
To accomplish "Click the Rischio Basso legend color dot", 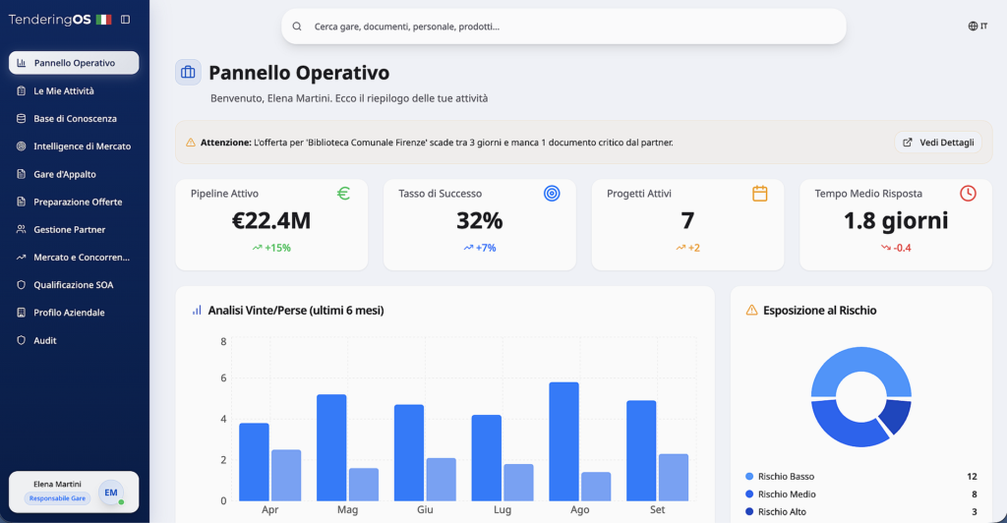I will point(749,477).
